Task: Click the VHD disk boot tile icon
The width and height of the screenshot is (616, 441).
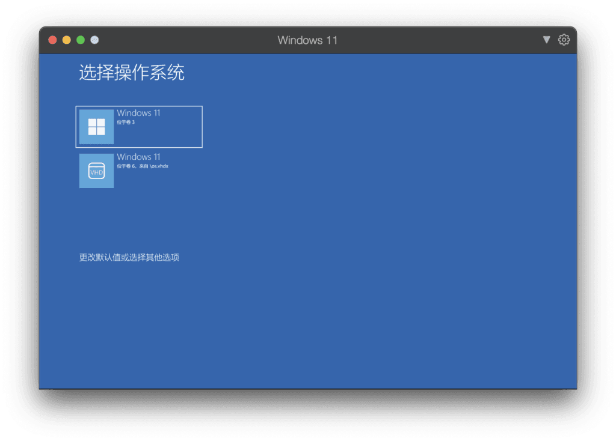Action: pos(96,171)
